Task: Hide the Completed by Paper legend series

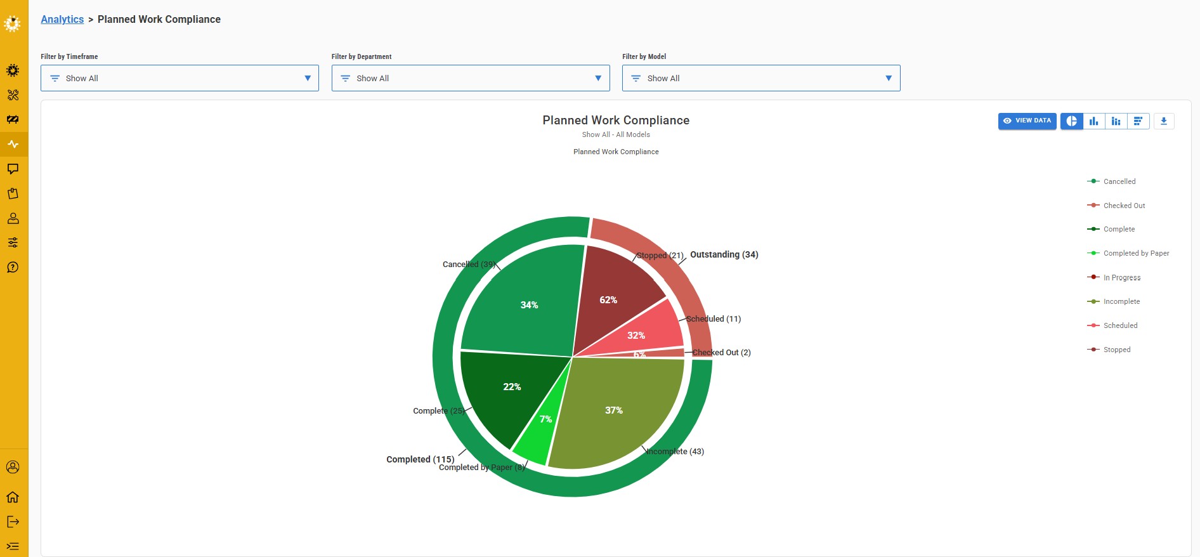Action: (1135, 253)
